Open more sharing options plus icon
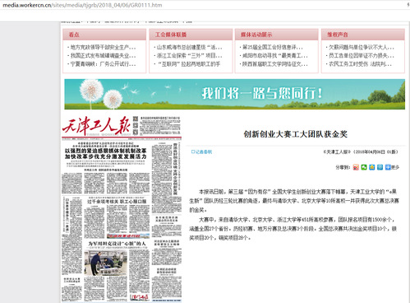This screenshot has width=410, height=303. (x=388, y=167)
